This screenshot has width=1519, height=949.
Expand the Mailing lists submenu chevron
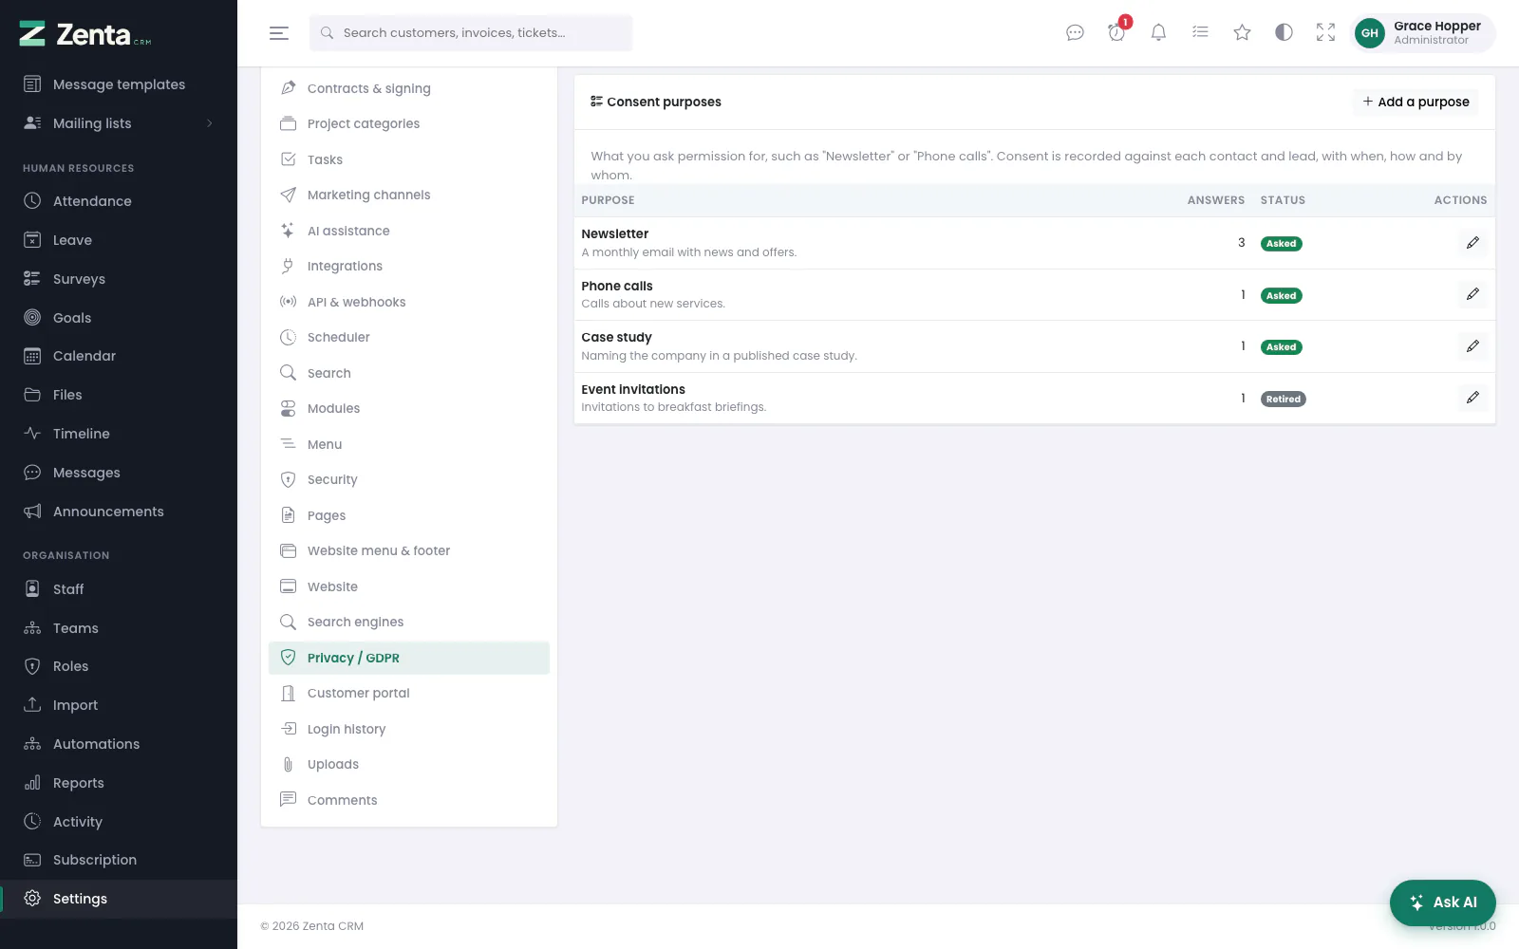tap(210, 123)
